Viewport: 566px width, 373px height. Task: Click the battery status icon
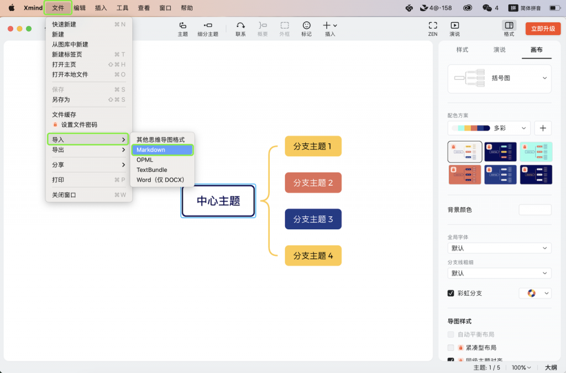(554, 8)
